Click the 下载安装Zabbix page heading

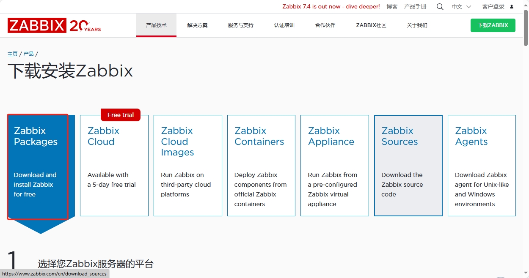pyautogui.click(x=70, y=71)
